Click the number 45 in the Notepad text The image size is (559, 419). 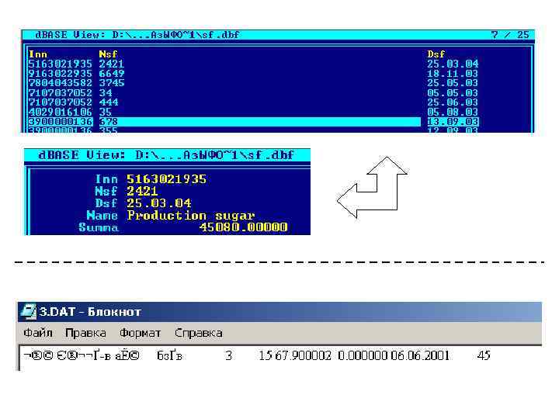click(x=484, y=355)
